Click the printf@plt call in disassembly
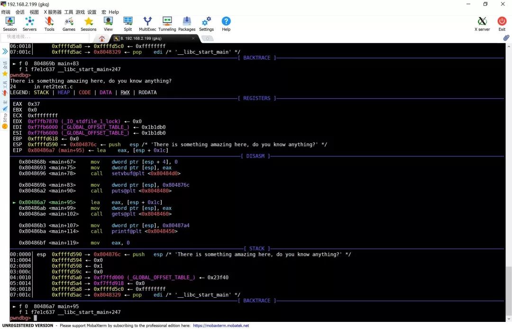The image size is (512, 329). pos(127,231)
